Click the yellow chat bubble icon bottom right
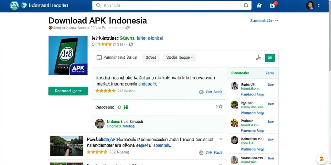 pyautogui.click(x=322, y=159)
